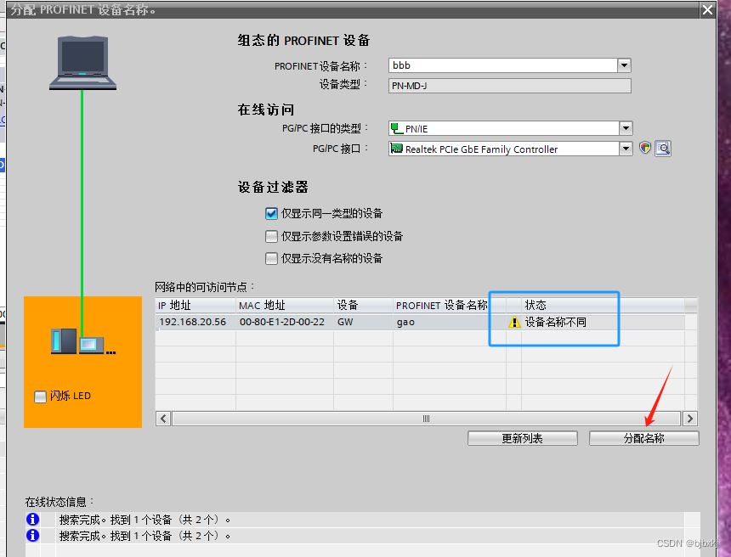Close the PROFINET device name dialog
The height and width of the screenshot is (557, 731).
pyautogui.click(x=707, y=9)
